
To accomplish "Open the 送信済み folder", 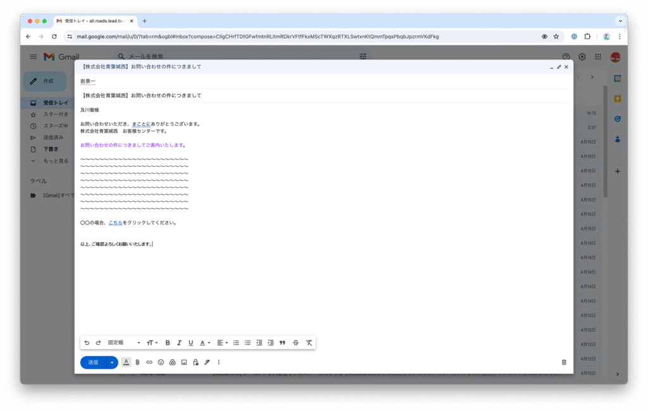I will [x=53, y=138].
